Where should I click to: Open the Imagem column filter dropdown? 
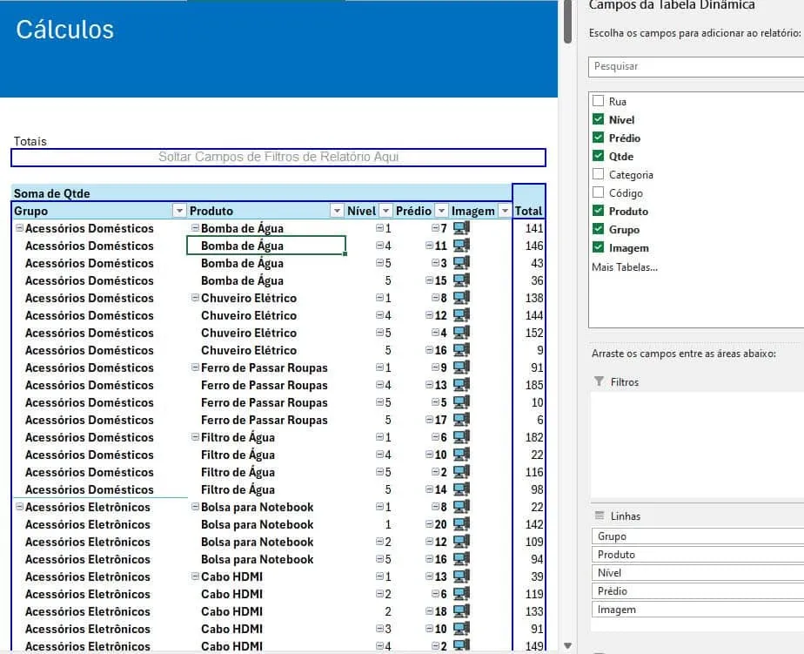(505, 211)
